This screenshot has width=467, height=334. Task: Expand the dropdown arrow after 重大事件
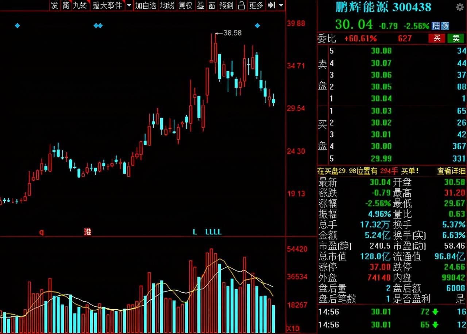(129, 5)
